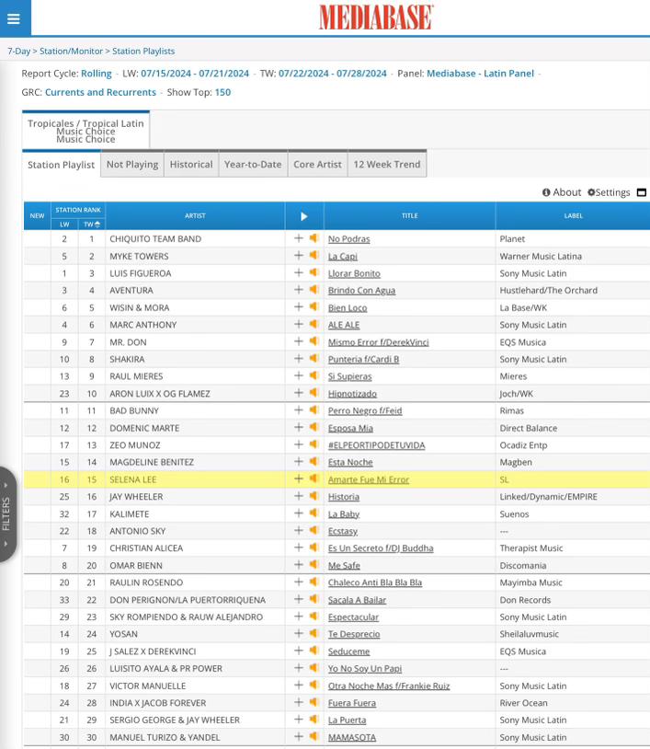
Task: Click the 7-Day breadcrumb link
Action: click(18, 52)
